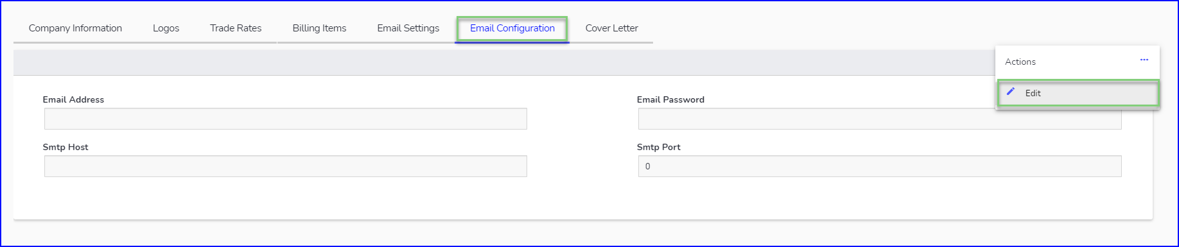
Task: Select the Billing Items tab
Action: [319, 28]
